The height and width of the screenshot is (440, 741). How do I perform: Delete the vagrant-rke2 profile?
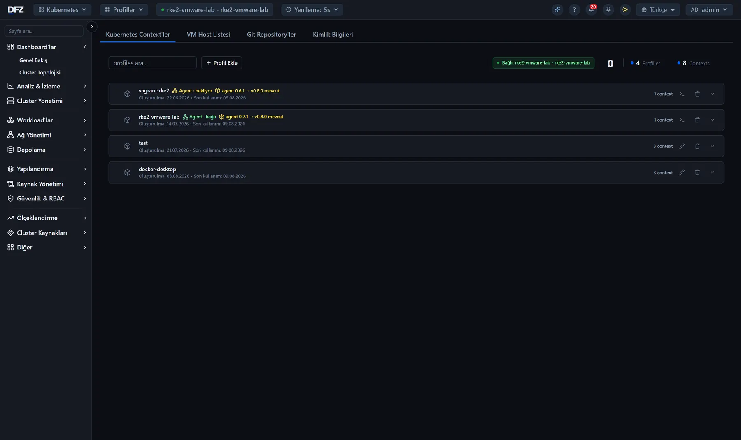point(697,94)
